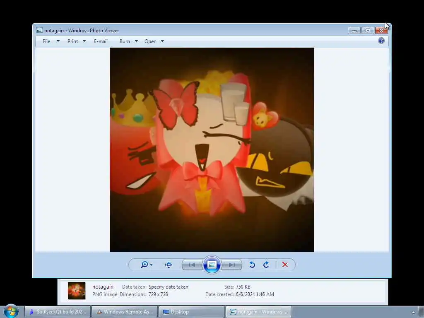Screen dimensions: 424x318
Task: Click the notagain Photo Viewer taskbar button
Action: pyautogui.click(x=259, y=312)
